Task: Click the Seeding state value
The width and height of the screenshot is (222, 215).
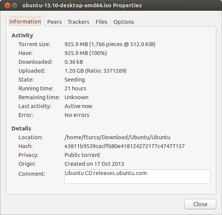Action: 75,80
